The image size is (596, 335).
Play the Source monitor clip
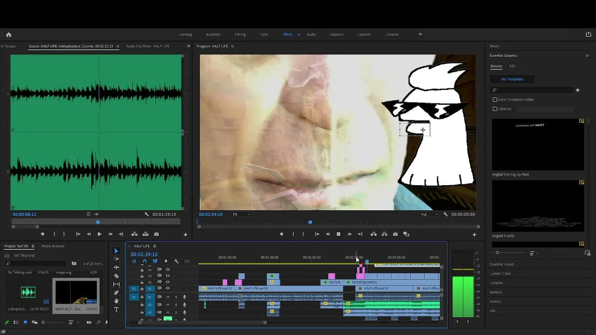[99, 234]
